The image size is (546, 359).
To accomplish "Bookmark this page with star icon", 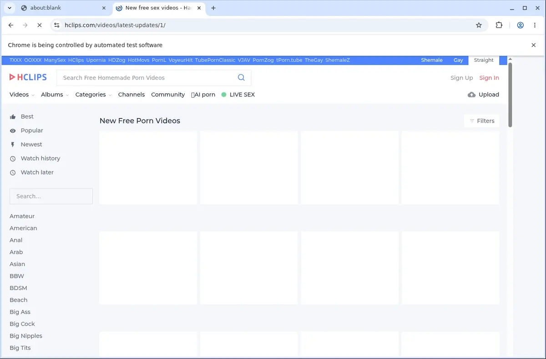I will point(479,25).
